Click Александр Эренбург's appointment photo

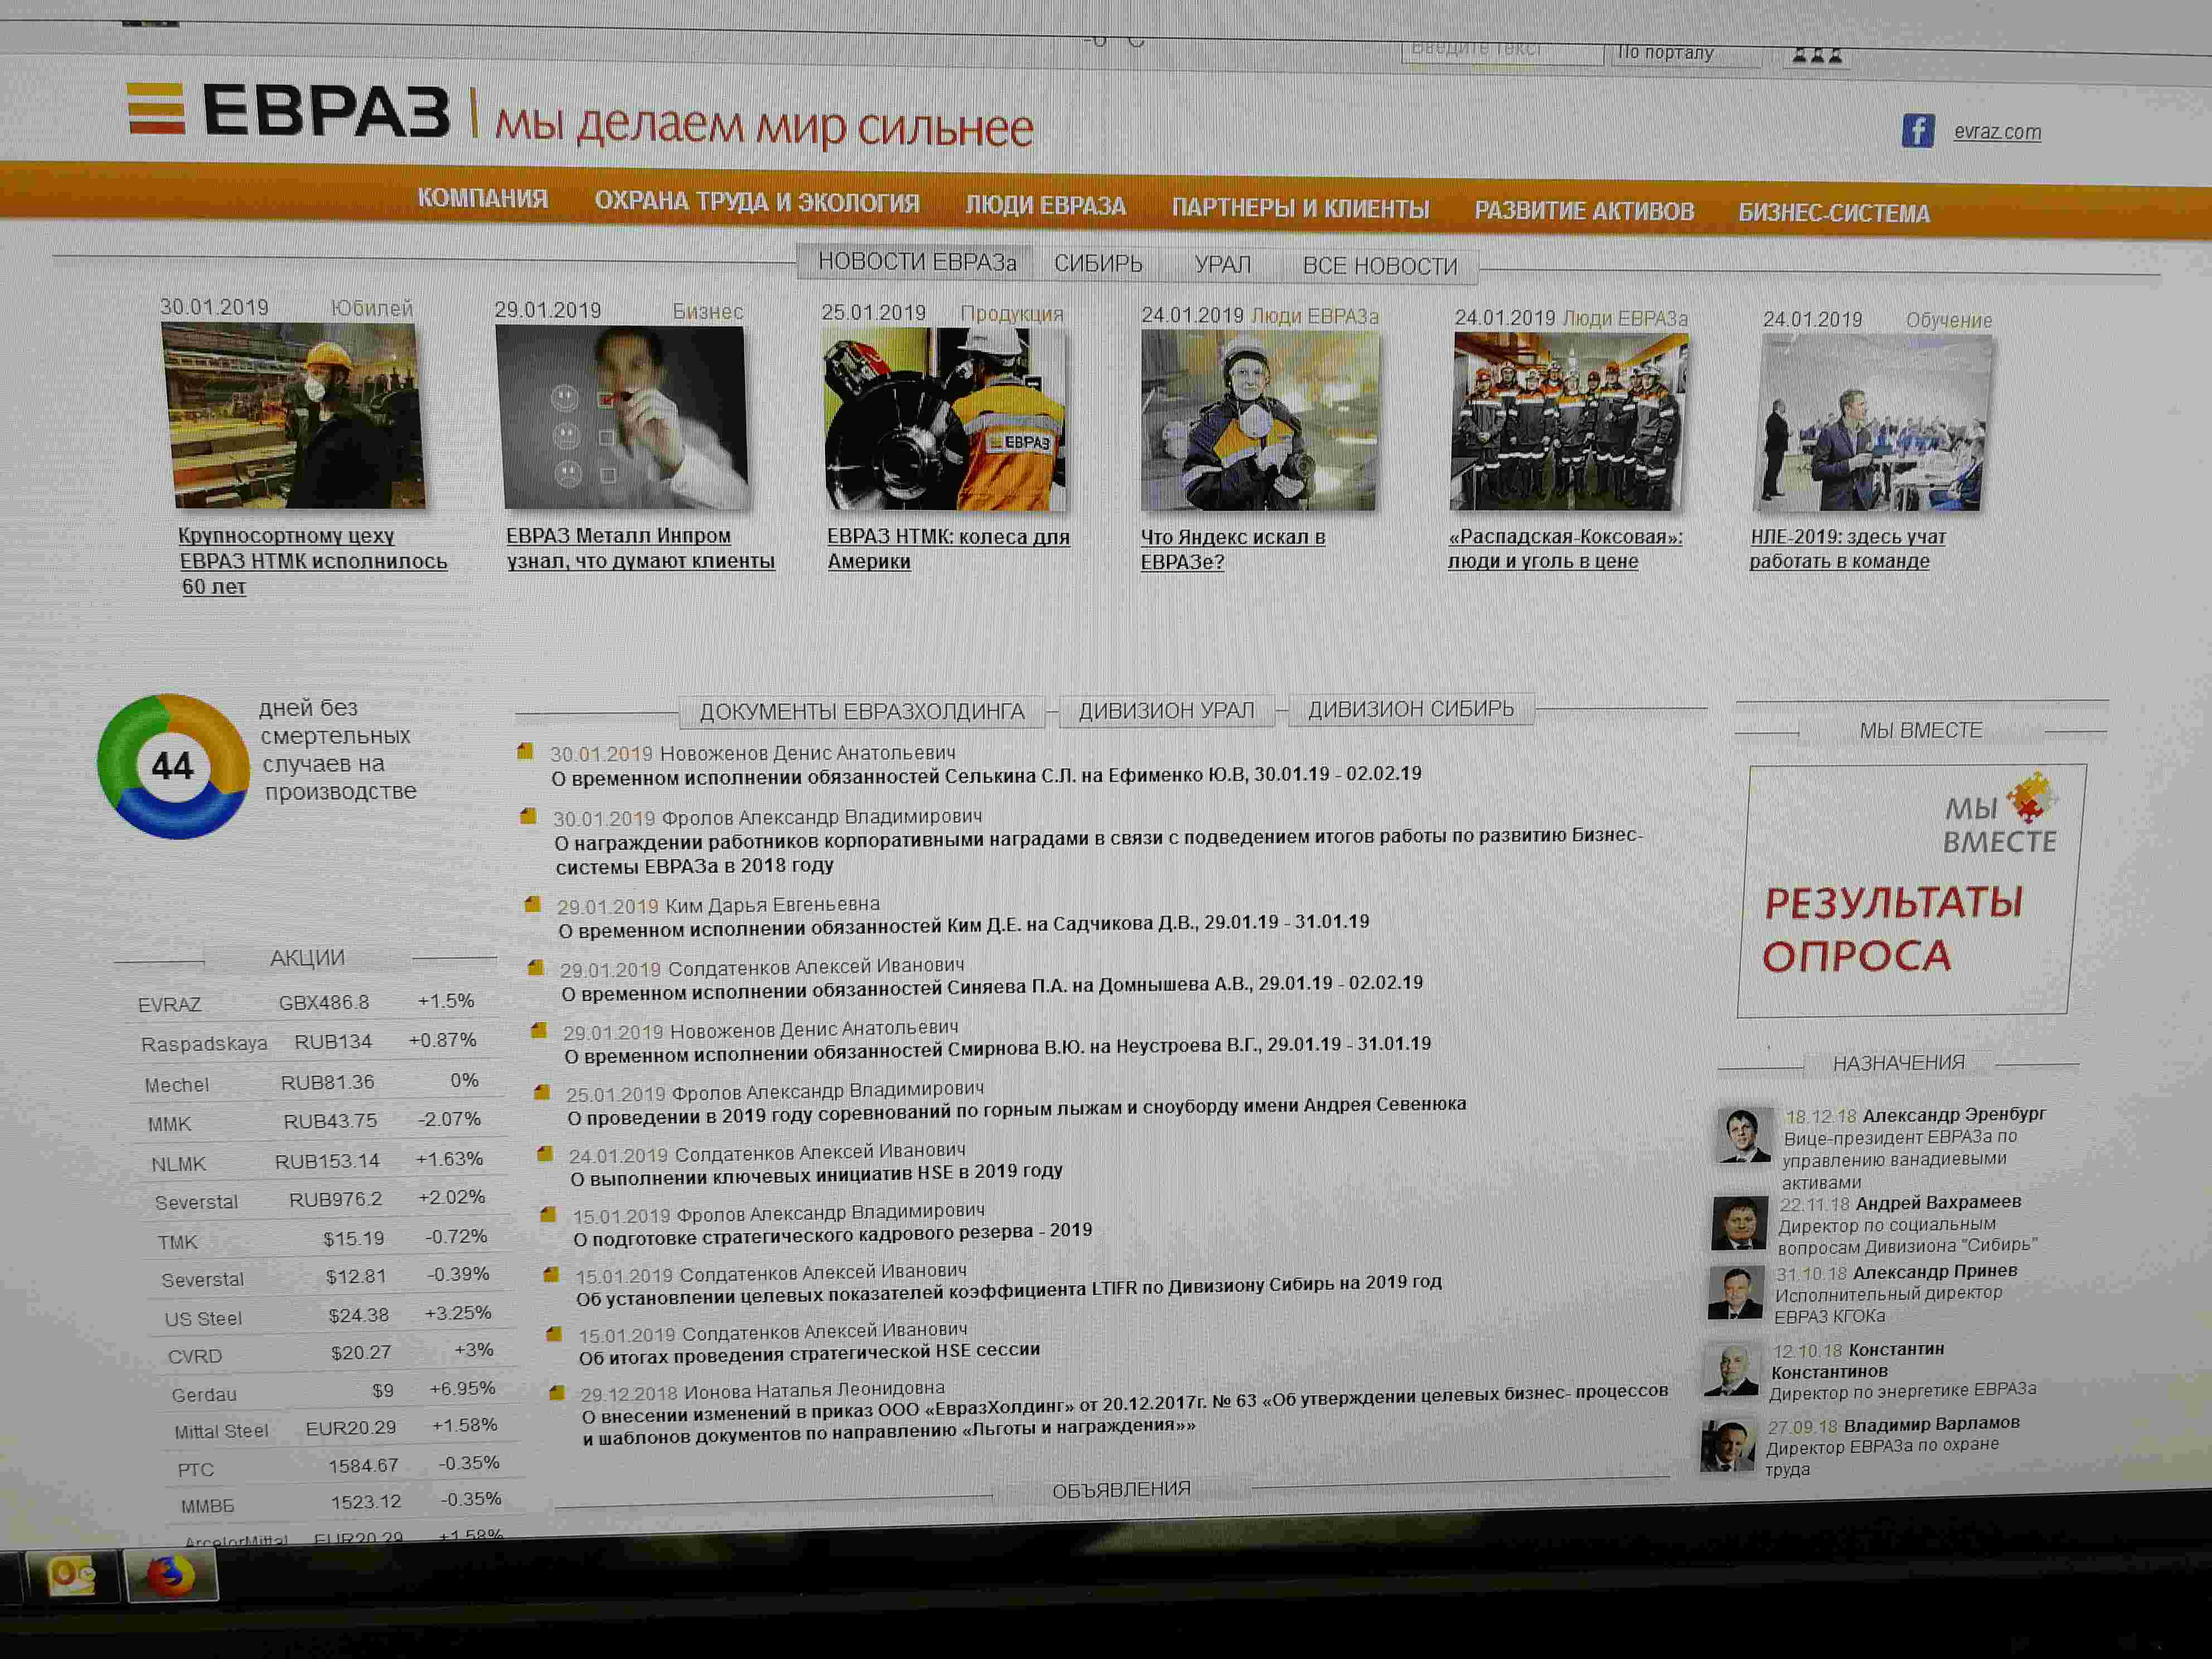pyautogui.click(x=1744, y=1135)
